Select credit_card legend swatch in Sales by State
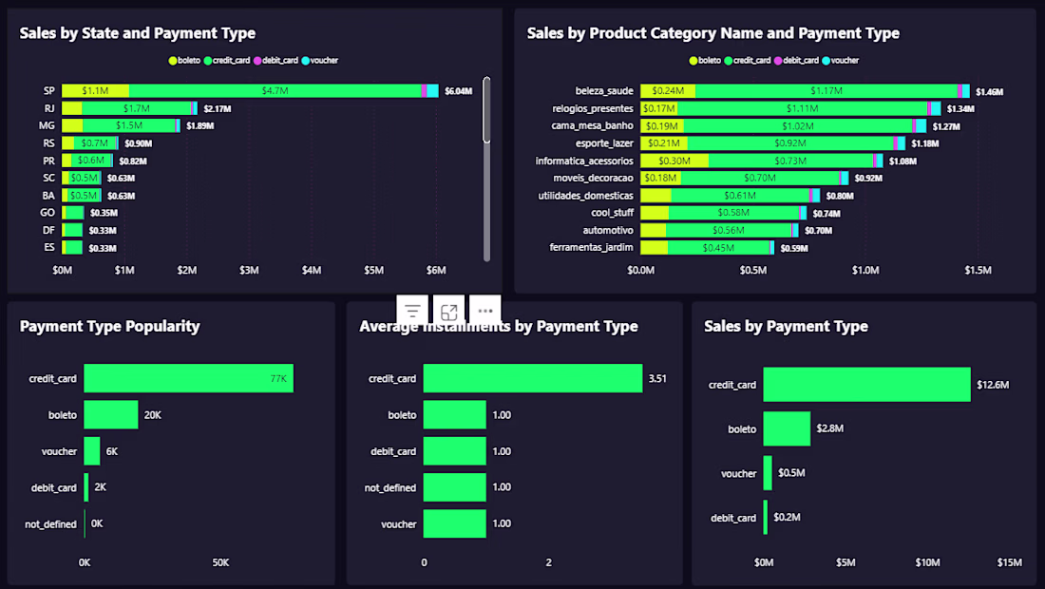 tap(208, 61)
